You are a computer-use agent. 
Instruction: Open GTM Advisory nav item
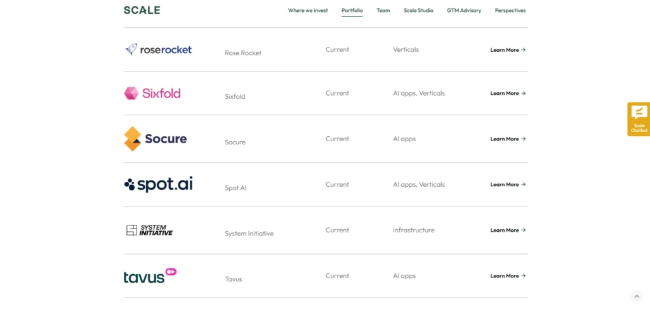click(464, 11)
